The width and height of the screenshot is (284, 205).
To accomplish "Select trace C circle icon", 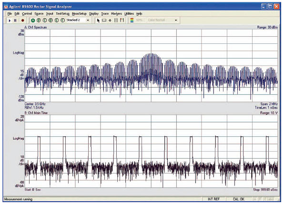I will (x=45, y=20).
